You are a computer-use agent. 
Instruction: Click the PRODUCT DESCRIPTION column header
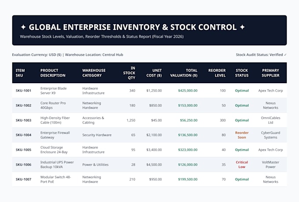pos(53,73)
